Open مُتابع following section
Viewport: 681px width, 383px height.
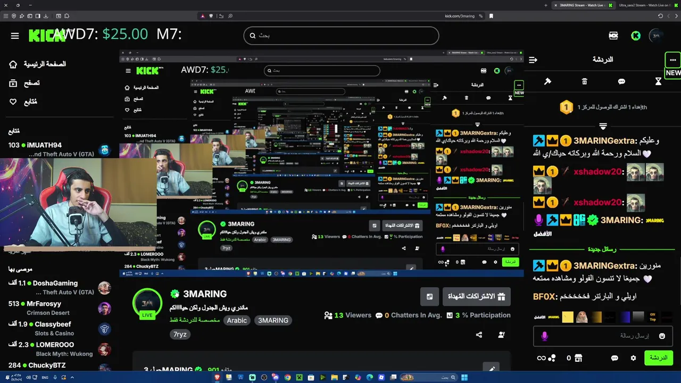pos(23,102)
